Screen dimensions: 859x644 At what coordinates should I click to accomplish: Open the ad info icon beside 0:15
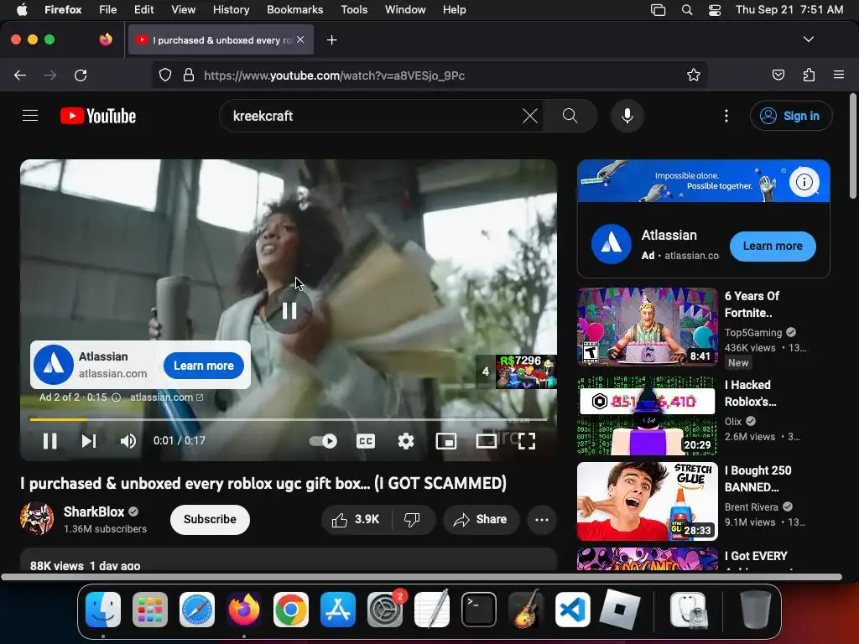tap(116, 397)
